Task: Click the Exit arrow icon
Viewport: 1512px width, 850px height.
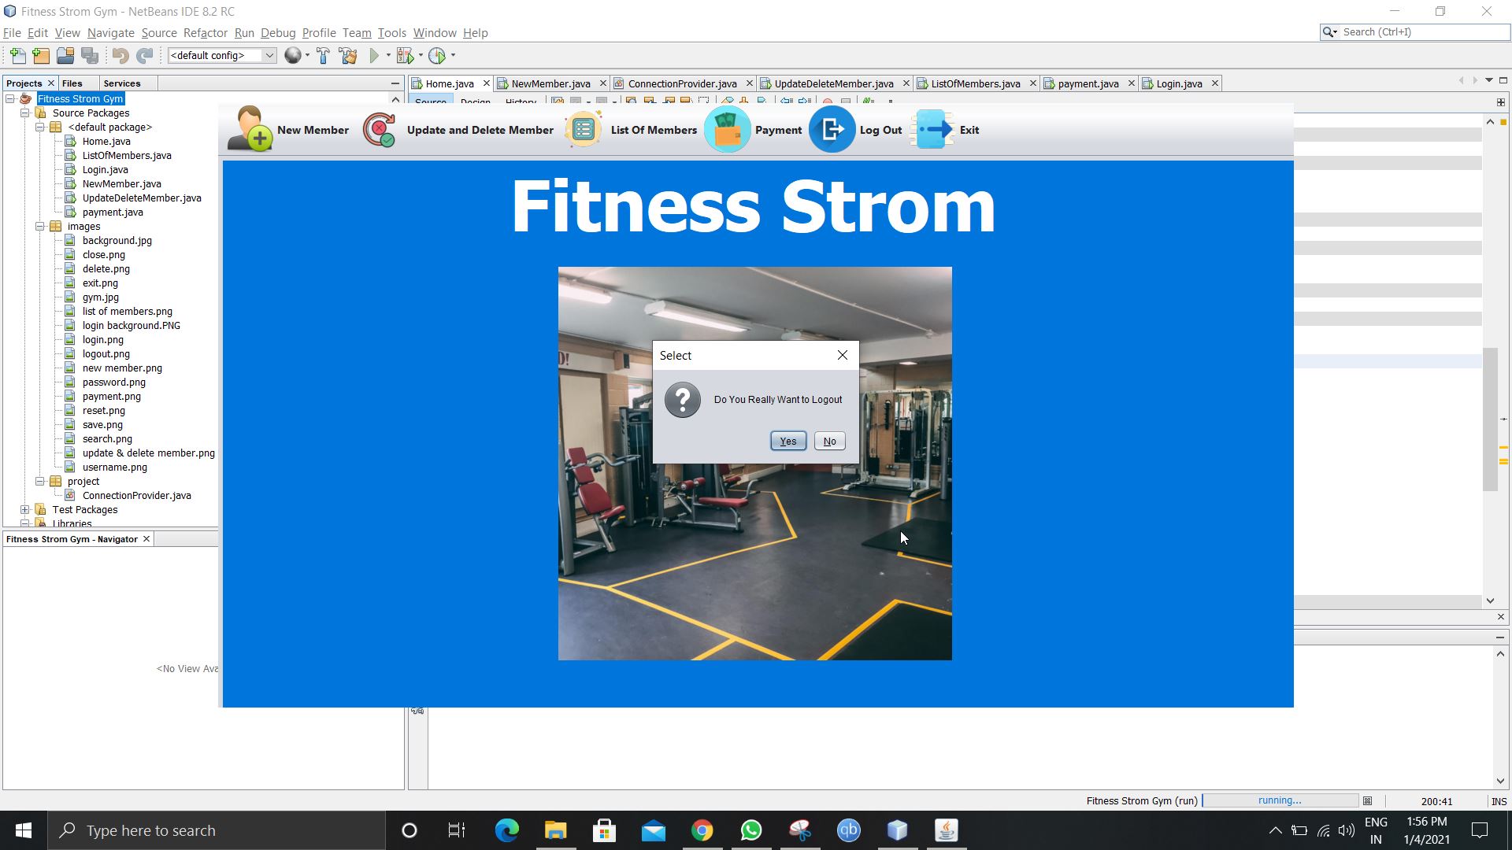Action: [933, 130]
